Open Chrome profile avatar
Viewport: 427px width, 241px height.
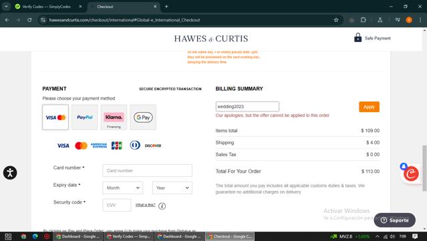pos(409,20)
